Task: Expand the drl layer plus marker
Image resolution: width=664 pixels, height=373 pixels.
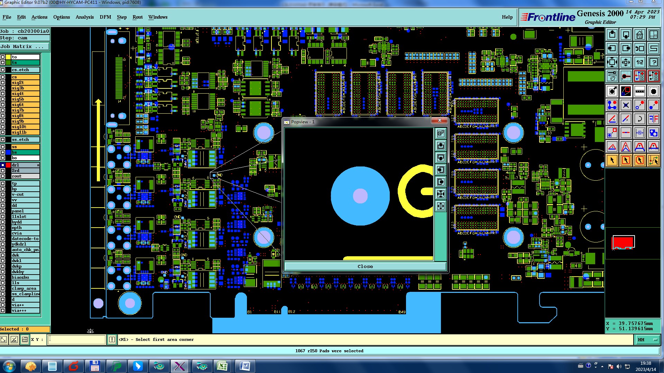Action: (x=38, y=165)
